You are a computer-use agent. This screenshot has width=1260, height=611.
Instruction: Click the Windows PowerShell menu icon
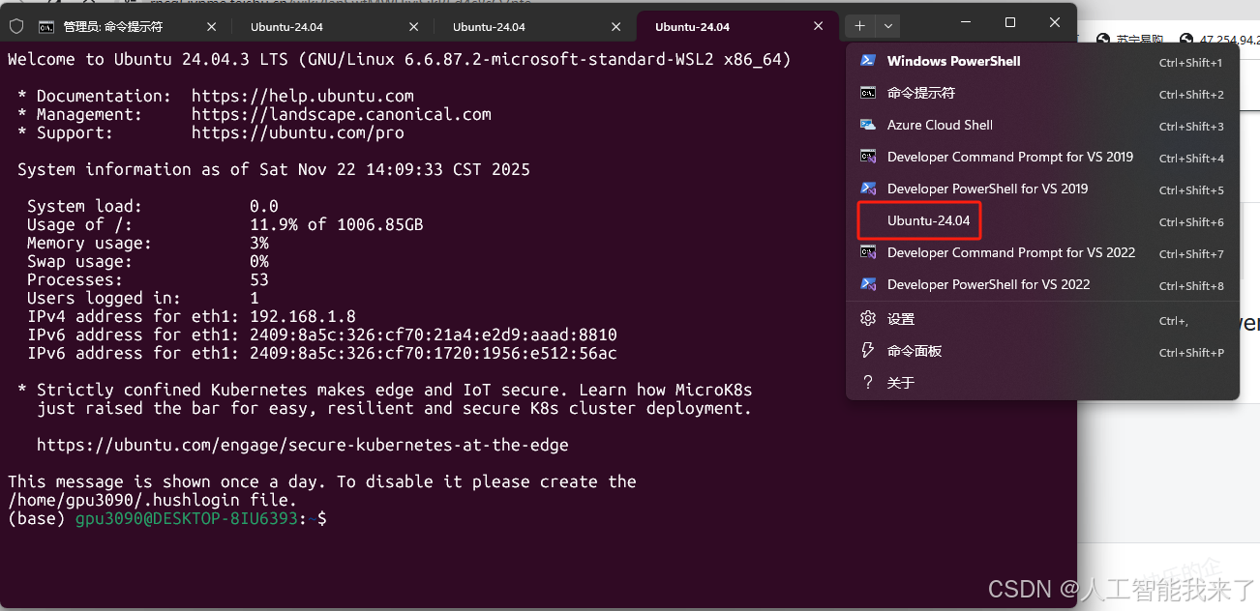pos(868,61)
